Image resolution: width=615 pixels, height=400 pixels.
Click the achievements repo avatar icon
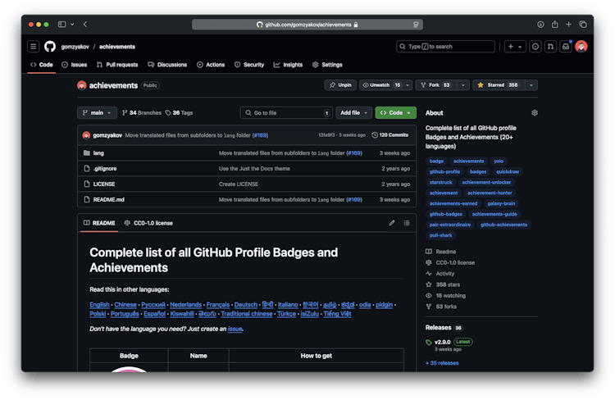[x=81, y=85]
